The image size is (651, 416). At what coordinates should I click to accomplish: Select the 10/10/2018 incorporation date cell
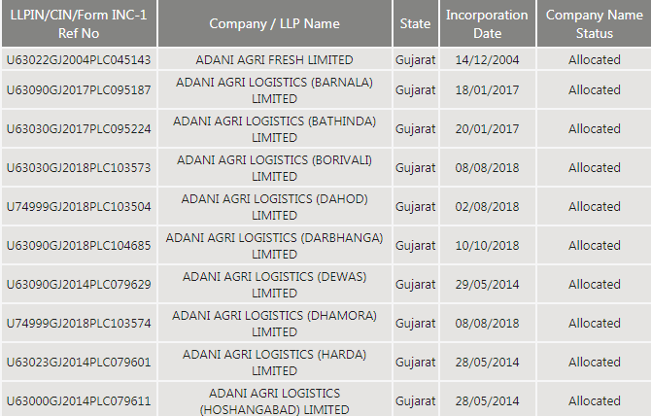pos(487,246)
